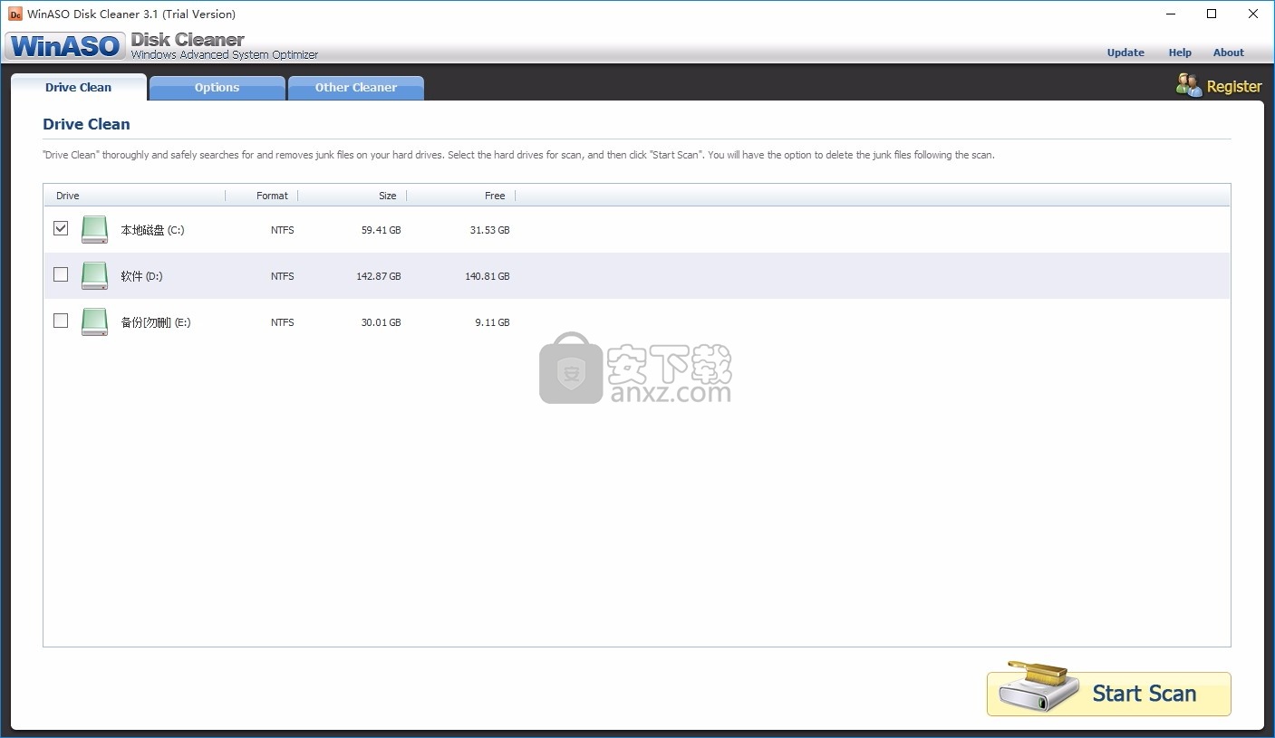The image size is (1275, 738).
Task: Close the WinASO Disk Cleaner window
Action: coord(1253,14)
